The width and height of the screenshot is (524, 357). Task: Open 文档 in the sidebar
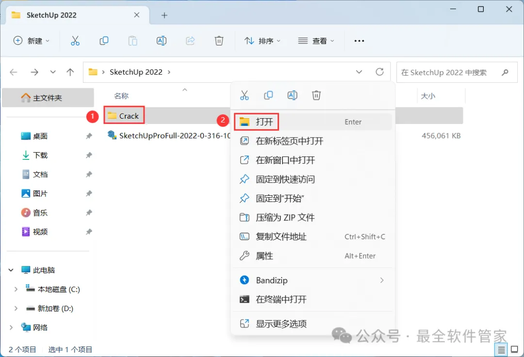tap(35, 174)
